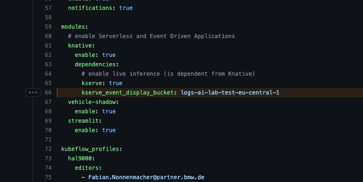Click the 'kserve' key on line 65
This screenshot has height=182, width=363.
(92, 83)
